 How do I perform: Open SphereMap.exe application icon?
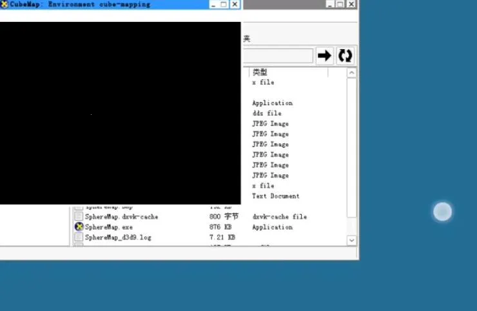pos(79,227)
